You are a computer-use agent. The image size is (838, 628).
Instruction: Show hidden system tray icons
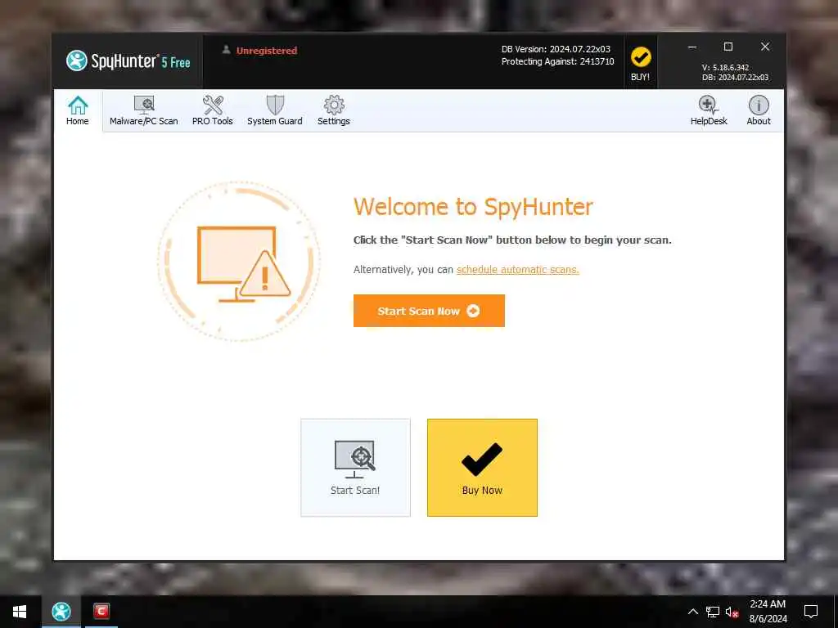692,612
